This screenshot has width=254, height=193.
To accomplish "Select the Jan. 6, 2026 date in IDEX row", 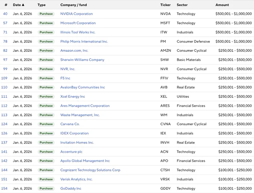I will click(22, 133).
